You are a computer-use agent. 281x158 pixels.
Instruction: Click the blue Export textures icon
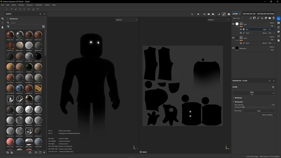pos(279,18)
